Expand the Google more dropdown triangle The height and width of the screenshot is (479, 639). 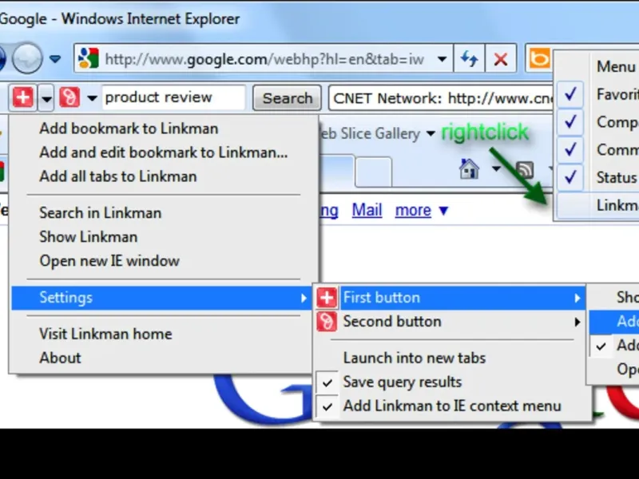443,211
